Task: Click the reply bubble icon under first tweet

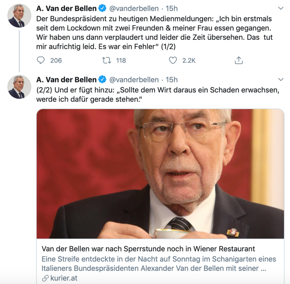Action: click(x=41, y=61)
